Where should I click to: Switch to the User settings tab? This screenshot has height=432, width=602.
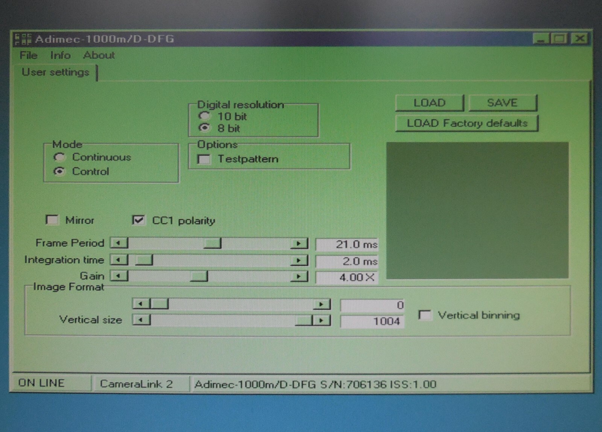tap(55, 72)
